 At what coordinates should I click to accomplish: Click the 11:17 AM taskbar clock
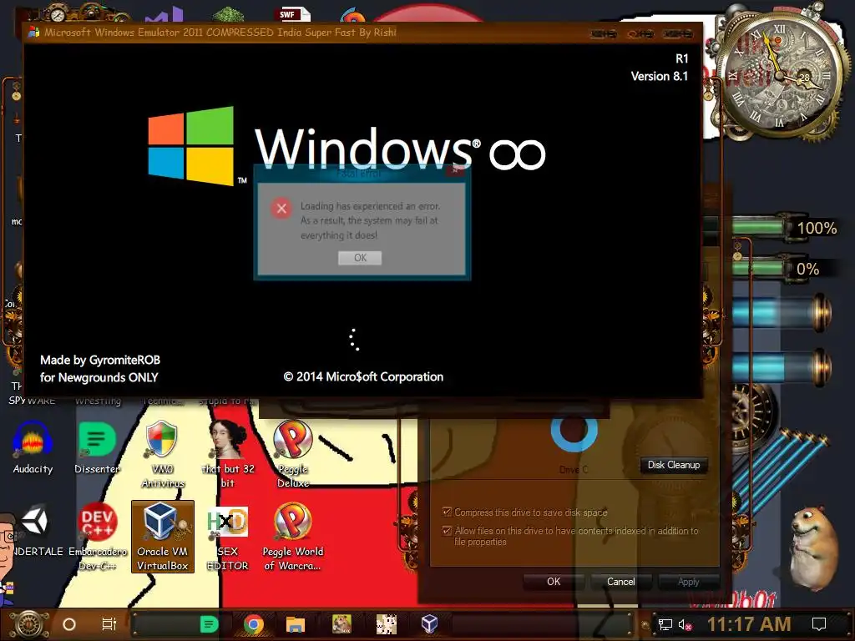click(749, 624)
